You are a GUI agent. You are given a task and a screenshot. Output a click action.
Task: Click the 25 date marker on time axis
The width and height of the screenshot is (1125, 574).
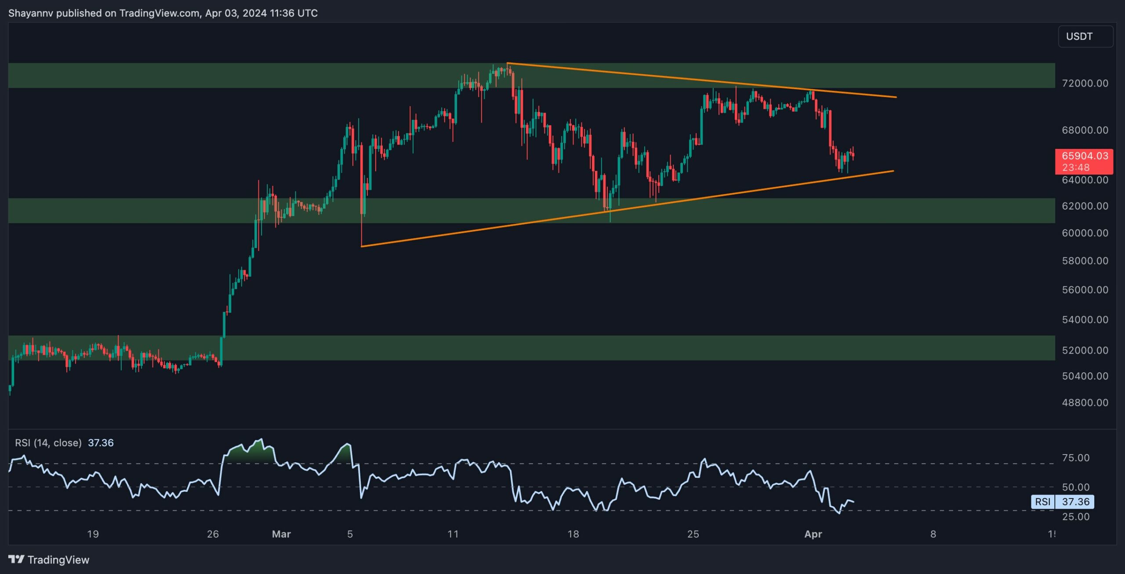coord(693,534)
